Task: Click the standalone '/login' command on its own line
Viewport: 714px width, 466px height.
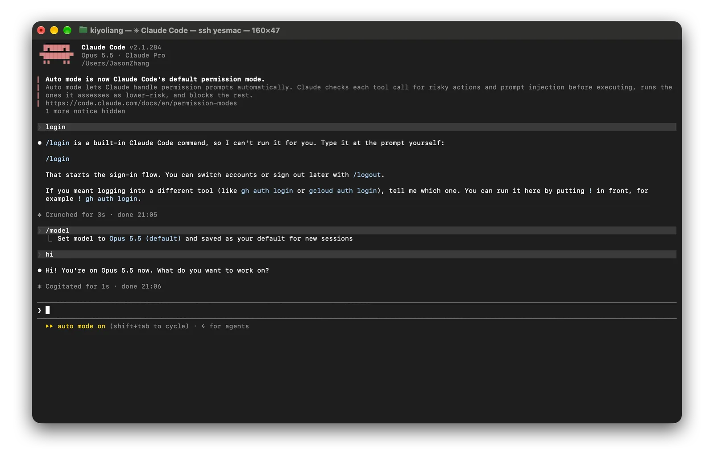Action: tap(58, 159)
